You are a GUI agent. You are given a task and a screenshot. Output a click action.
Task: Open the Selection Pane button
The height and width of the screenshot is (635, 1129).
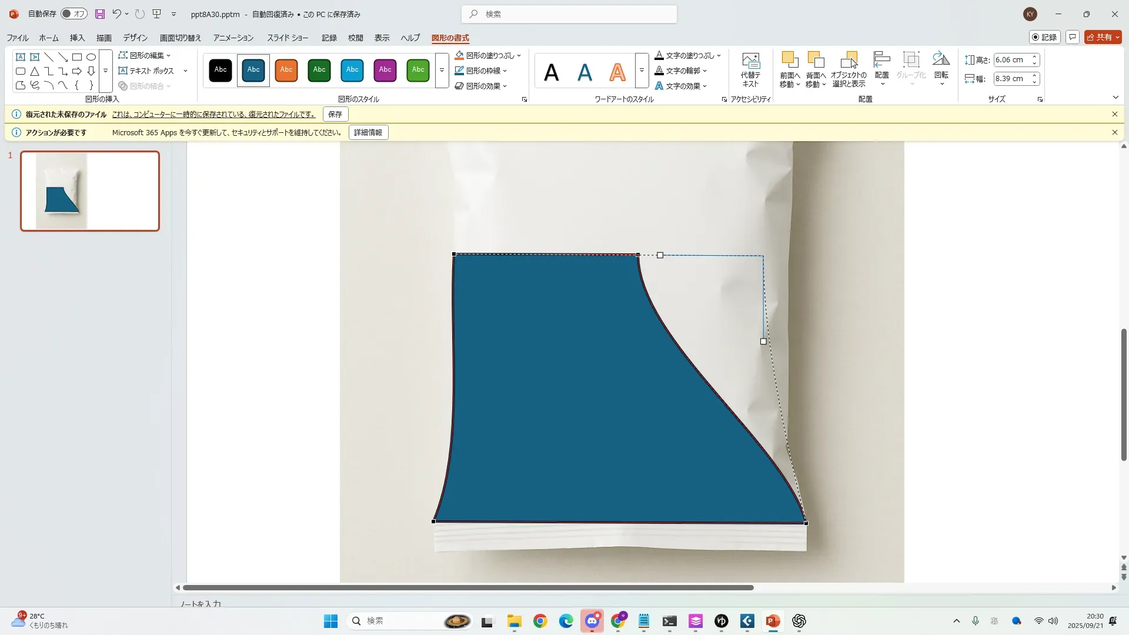click(x=849, y=69)
